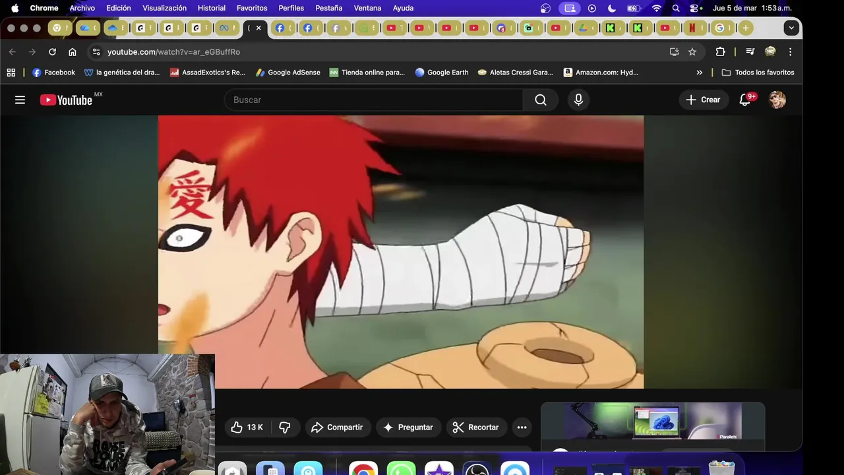Open the Historial menu
This screenshot has height=475, width=844.
(212, 8)
